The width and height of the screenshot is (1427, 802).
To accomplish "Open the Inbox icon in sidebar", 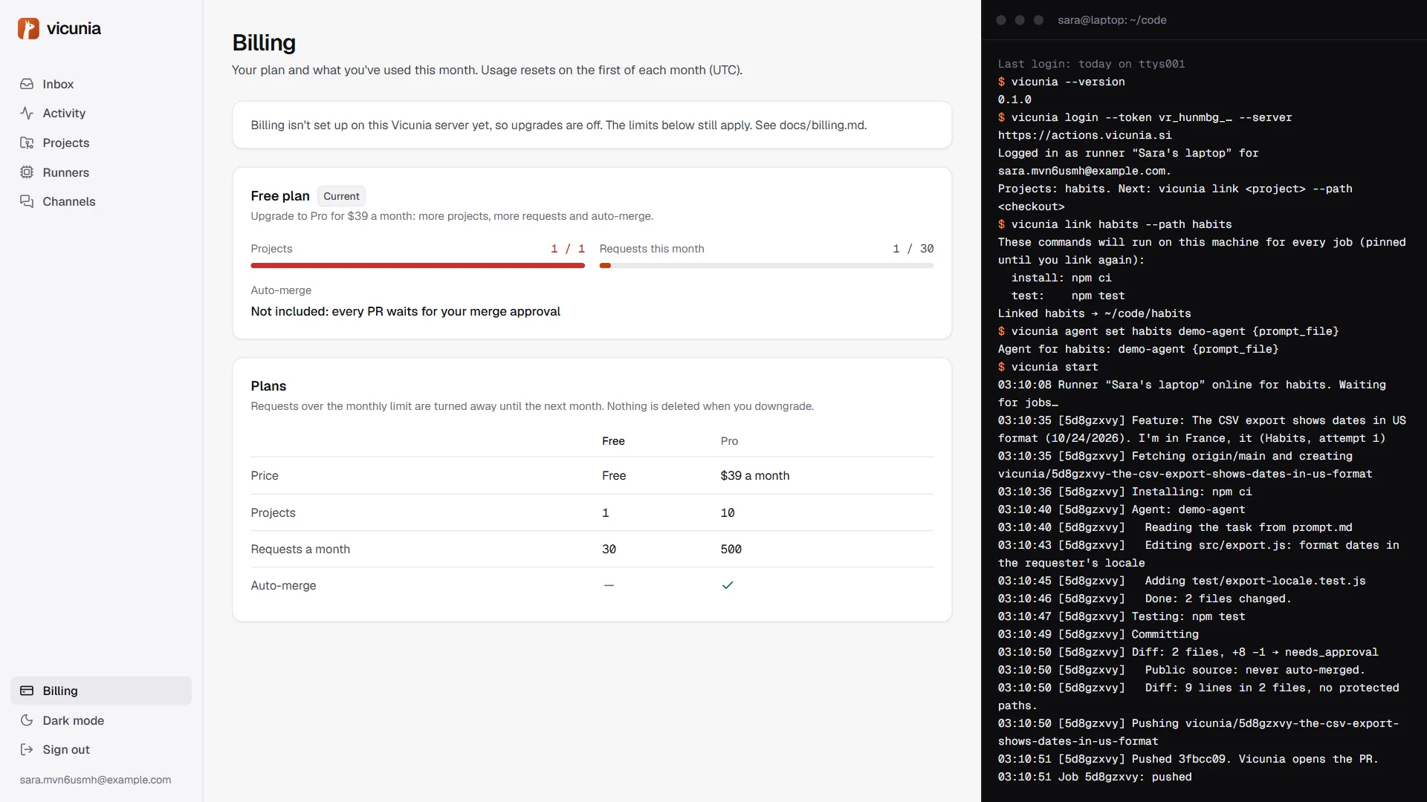I will 27,84.
